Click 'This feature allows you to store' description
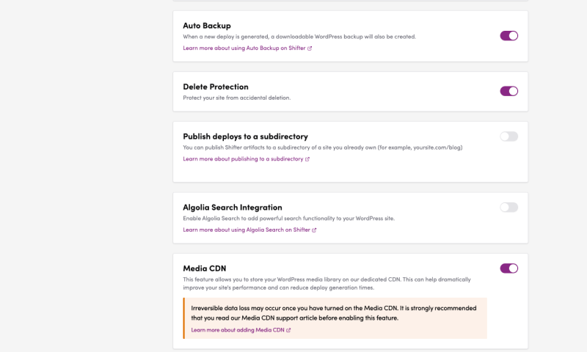 tap(327, 284)
